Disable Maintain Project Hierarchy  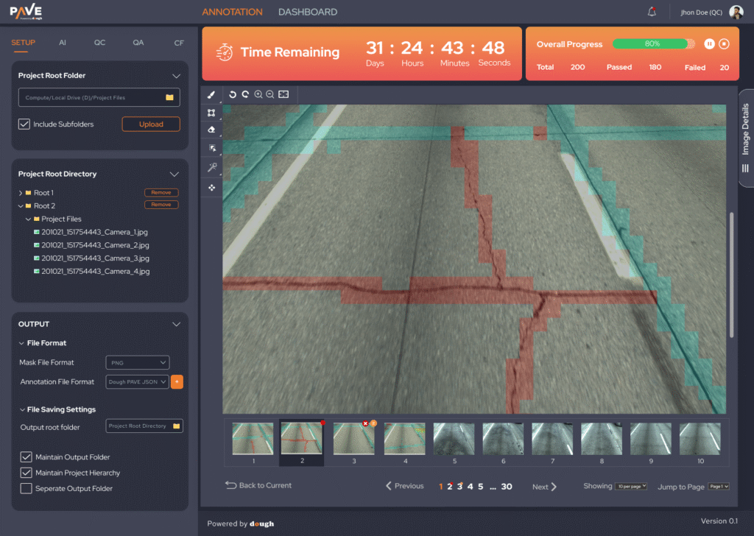pos(27,473)
